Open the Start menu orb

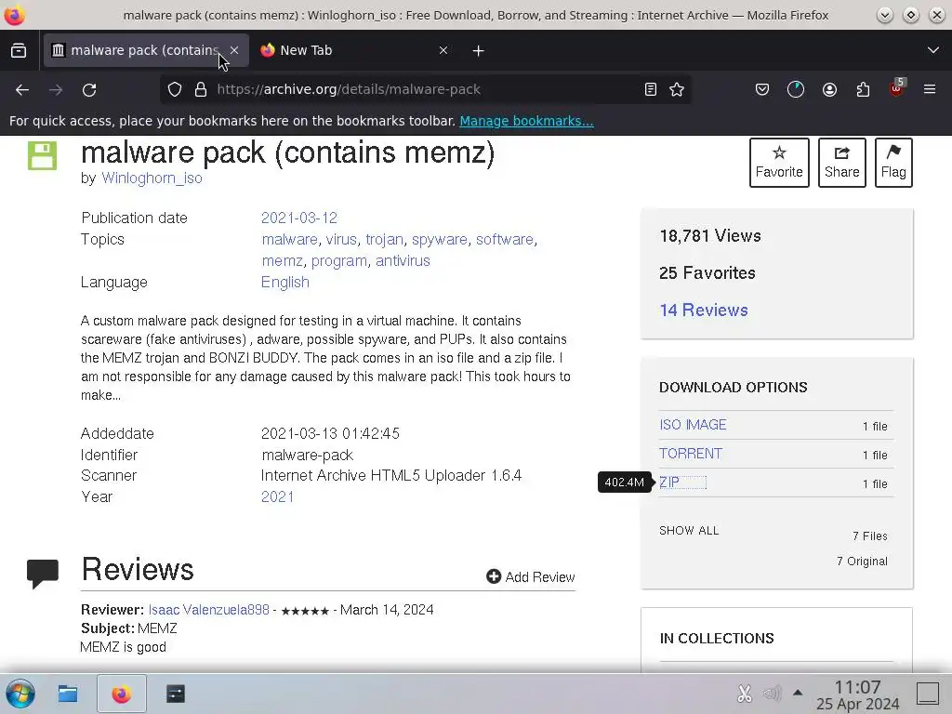[x=20, y=694]
